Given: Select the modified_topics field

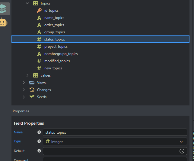Looking at the screenshot, I should 57,61.
